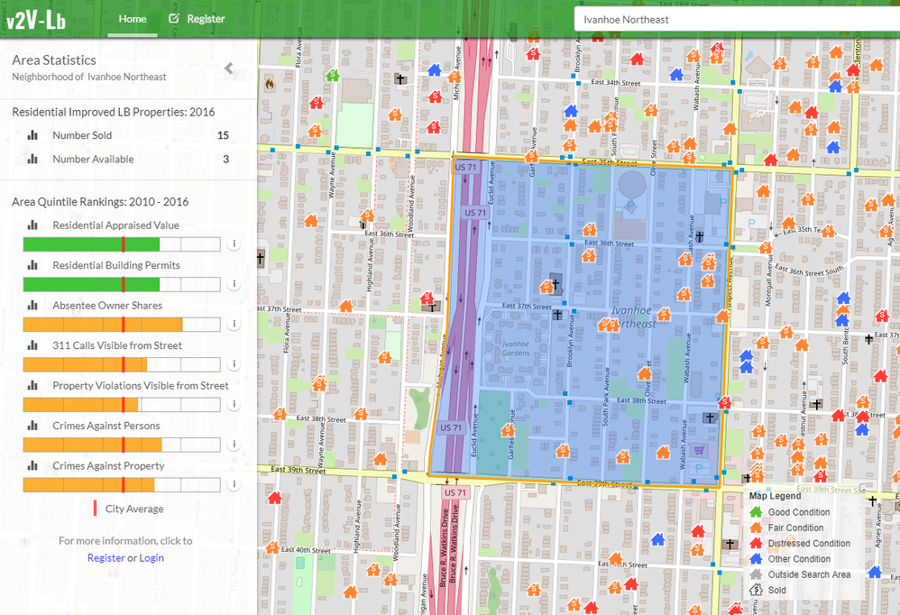The image size is (900, 615).
Task: Click the fire station icon on the map
Action: point(270,85)
